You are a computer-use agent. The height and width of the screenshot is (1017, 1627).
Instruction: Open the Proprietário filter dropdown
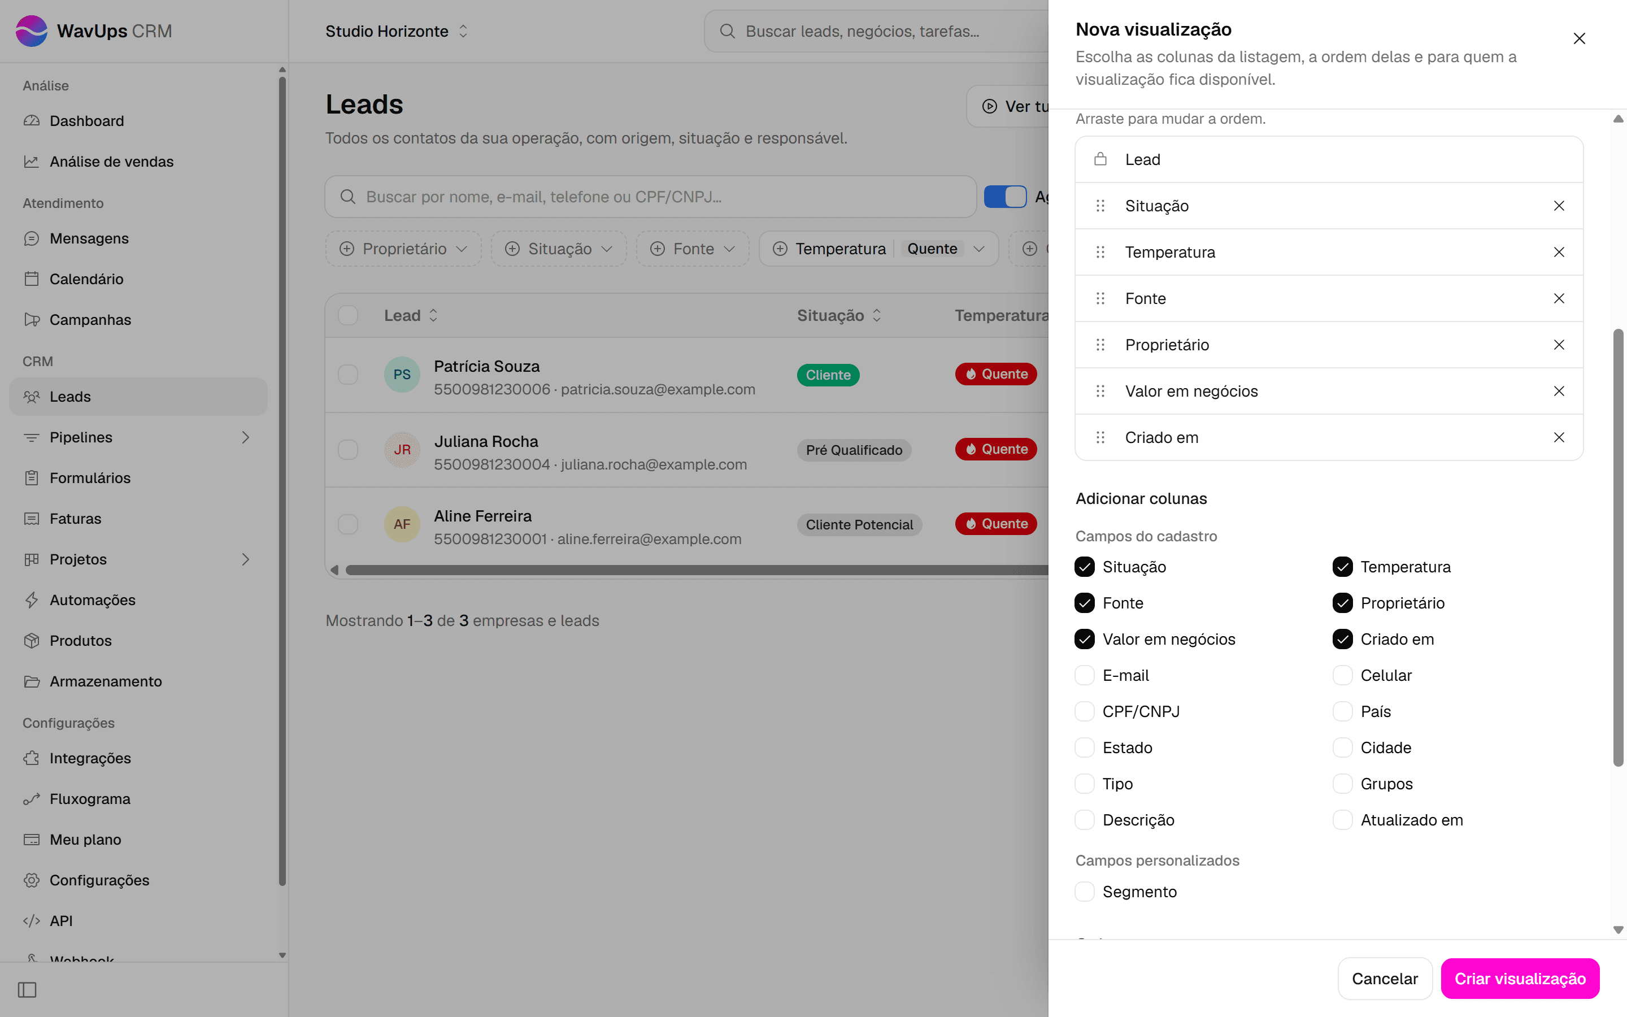pyautogui.click(x=403, y=249)
